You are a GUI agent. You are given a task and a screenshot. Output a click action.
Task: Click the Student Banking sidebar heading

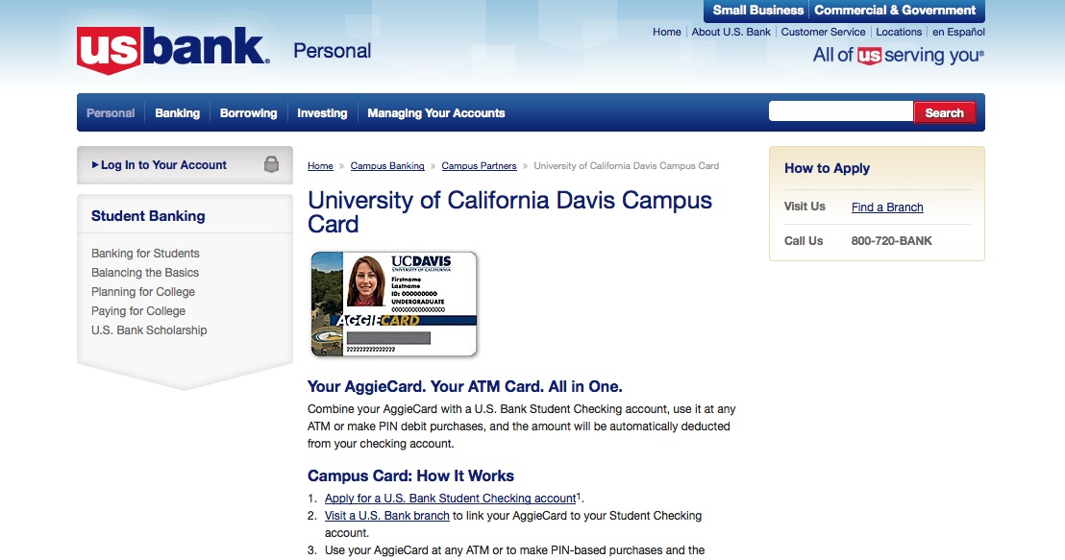148,216
